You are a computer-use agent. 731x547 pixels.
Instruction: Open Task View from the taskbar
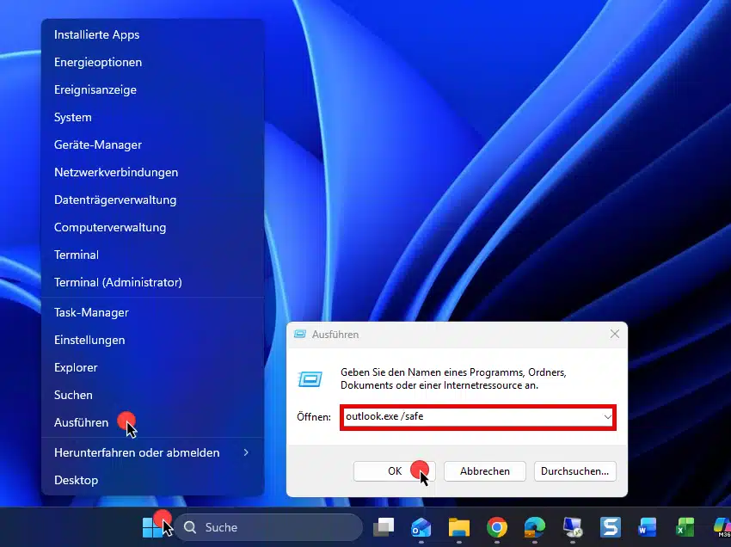click(384, 527)
